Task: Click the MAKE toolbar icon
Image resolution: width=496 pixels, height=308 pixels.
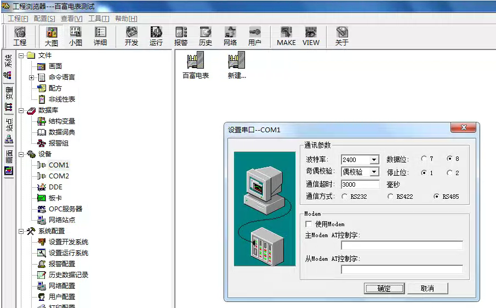Action: click(x=286, y=36)
